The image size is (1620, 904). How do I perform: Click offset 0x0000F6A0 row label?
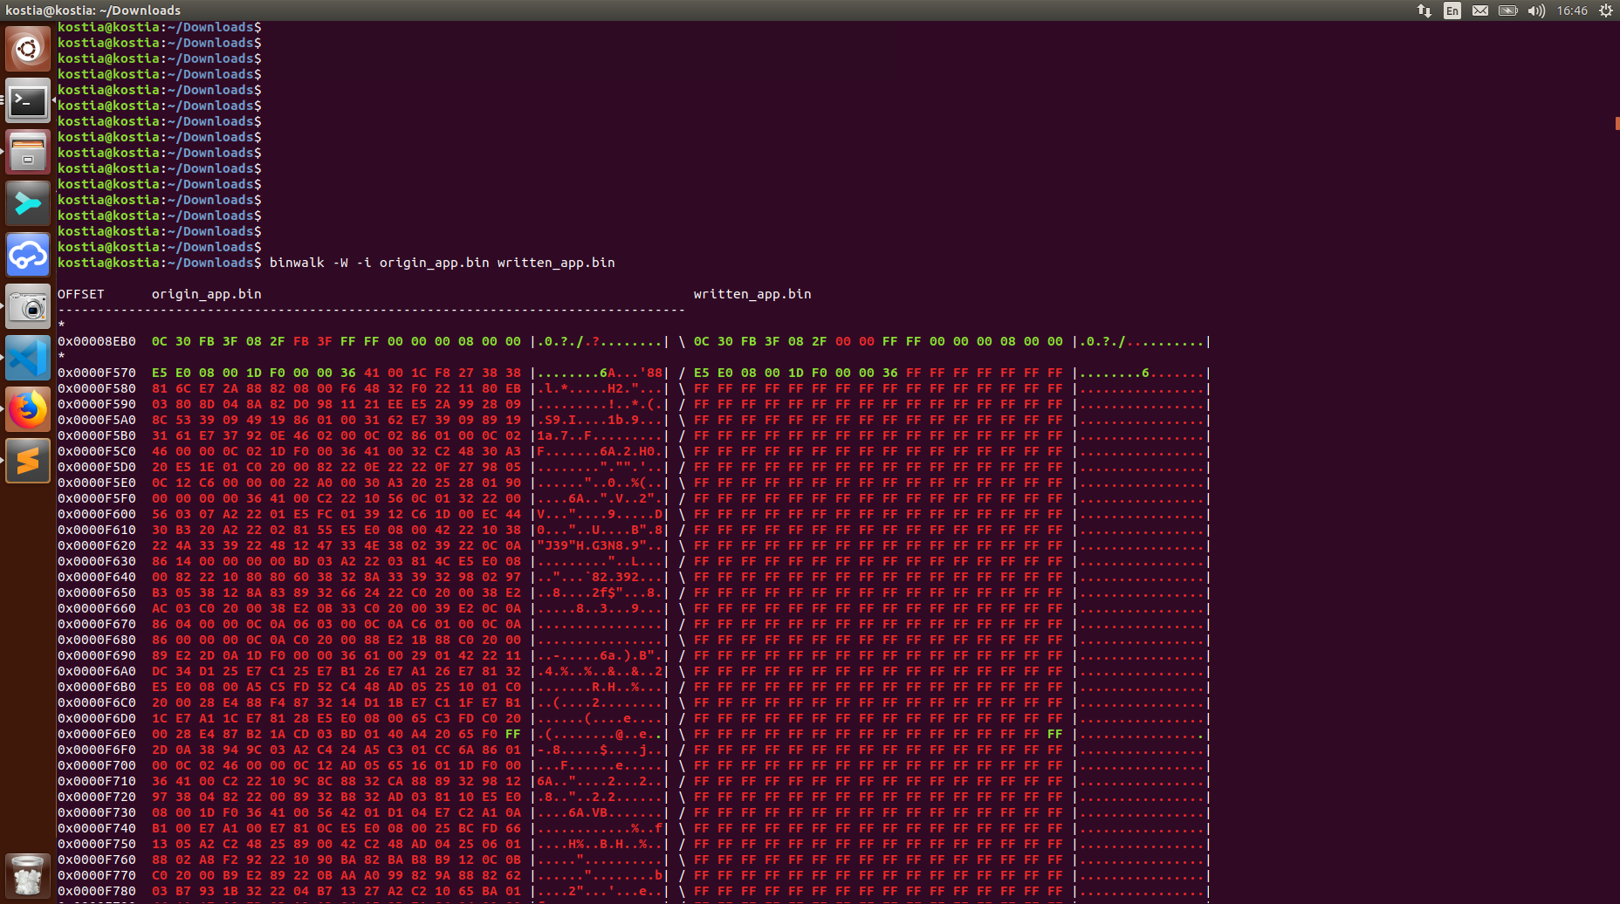[x=97, y=671]
